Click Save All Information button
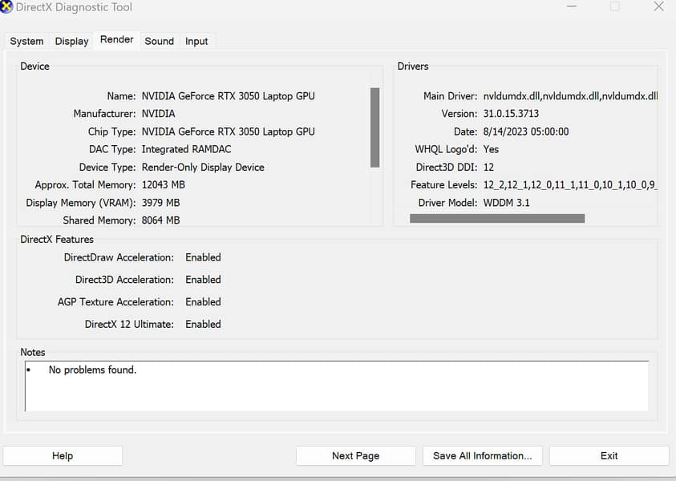This screenshot has height=481, width=676. click(x=482, y=455)
